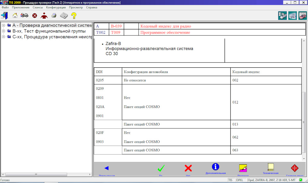308x183 pixels.
Task: Click DDI value 020F
Action: tap(100, 133)
